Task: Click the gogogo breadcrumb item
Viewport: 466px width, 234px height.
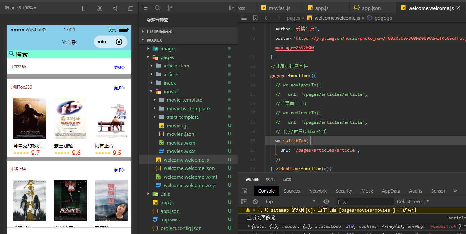Action: click(383, 18)
